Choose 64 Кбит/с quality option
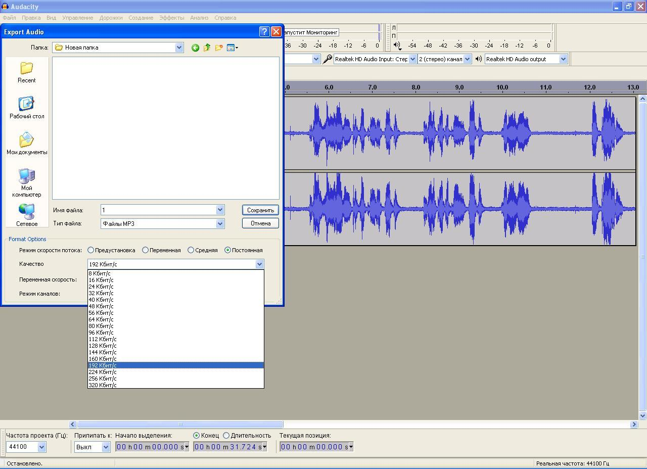Viewport: 647px width, 469px height. click(x=176, y=319)
